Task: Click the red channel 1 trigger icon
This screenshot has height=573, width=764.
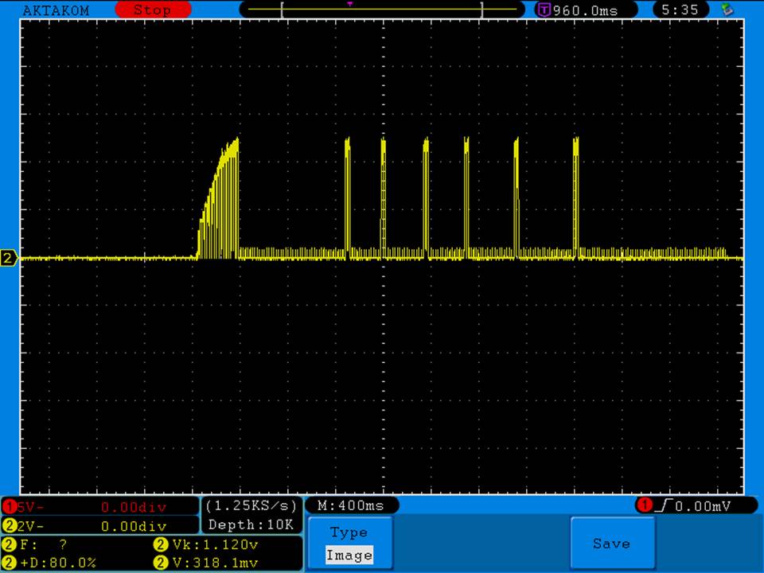Action: pyautogui.click(x=643, y=506)
